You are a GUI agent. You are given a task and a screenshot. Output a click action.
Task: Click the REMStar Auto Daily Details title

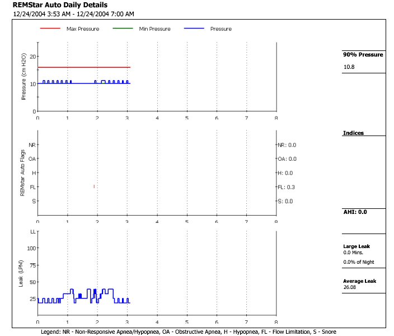(60, 5)
